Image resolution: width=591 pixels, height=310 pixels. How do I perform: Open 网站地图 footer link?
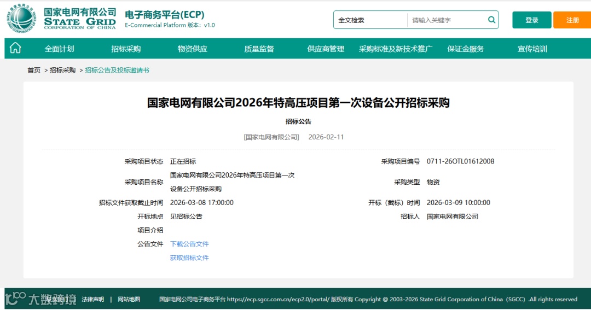point(129,299)
